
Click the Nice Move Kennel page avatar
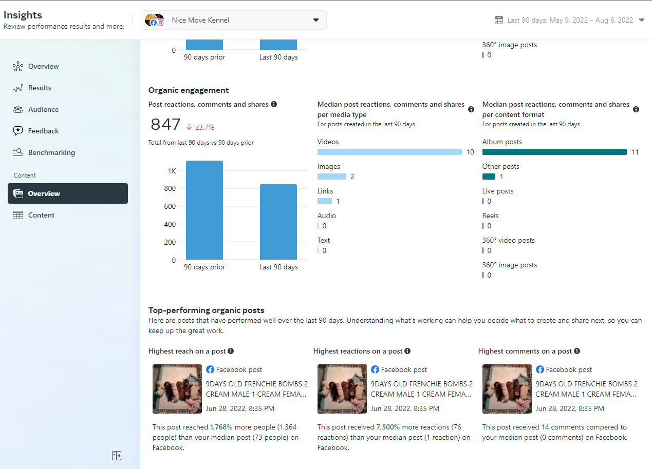(x=154, y=20)
